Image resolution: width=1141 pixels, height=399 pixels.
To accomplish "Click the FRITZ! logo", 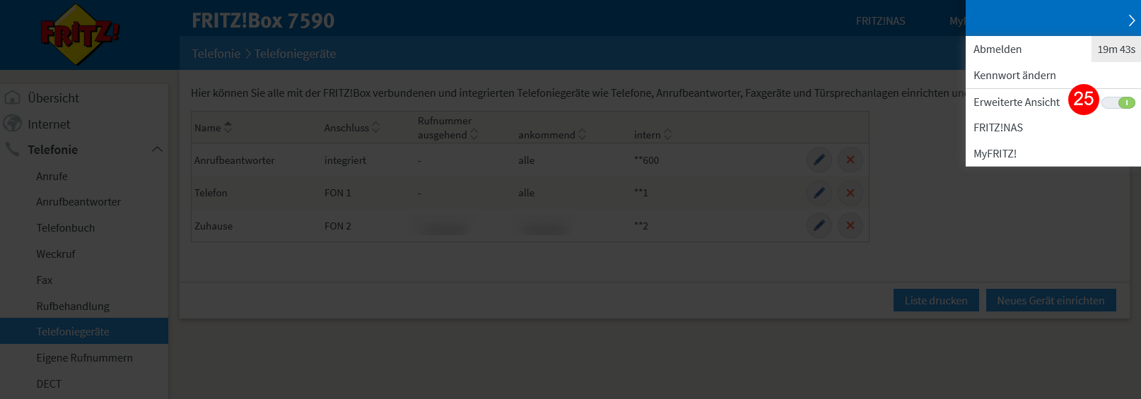I will coord(79,35).
